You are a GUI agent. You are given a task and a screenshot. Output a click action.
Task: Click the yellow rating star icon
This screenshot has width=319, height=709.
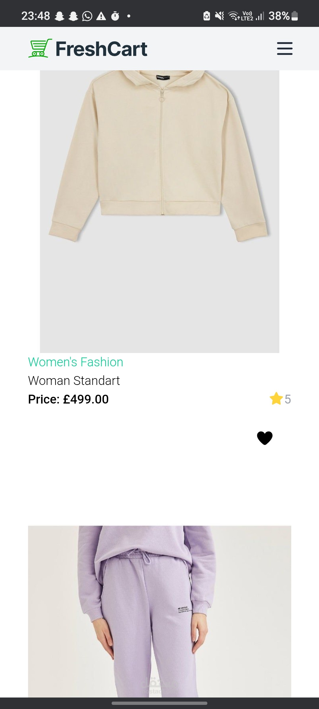[x=276, y=399]
